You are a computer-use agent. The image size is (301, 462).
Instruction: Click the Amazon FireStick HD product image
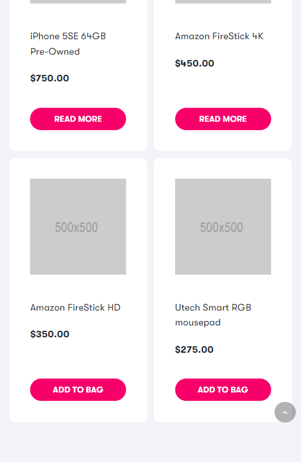tap(78, 227)
